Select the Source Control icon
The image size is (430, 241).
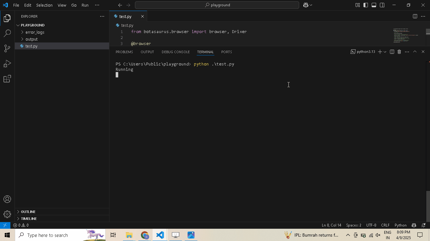click(7, 48)
